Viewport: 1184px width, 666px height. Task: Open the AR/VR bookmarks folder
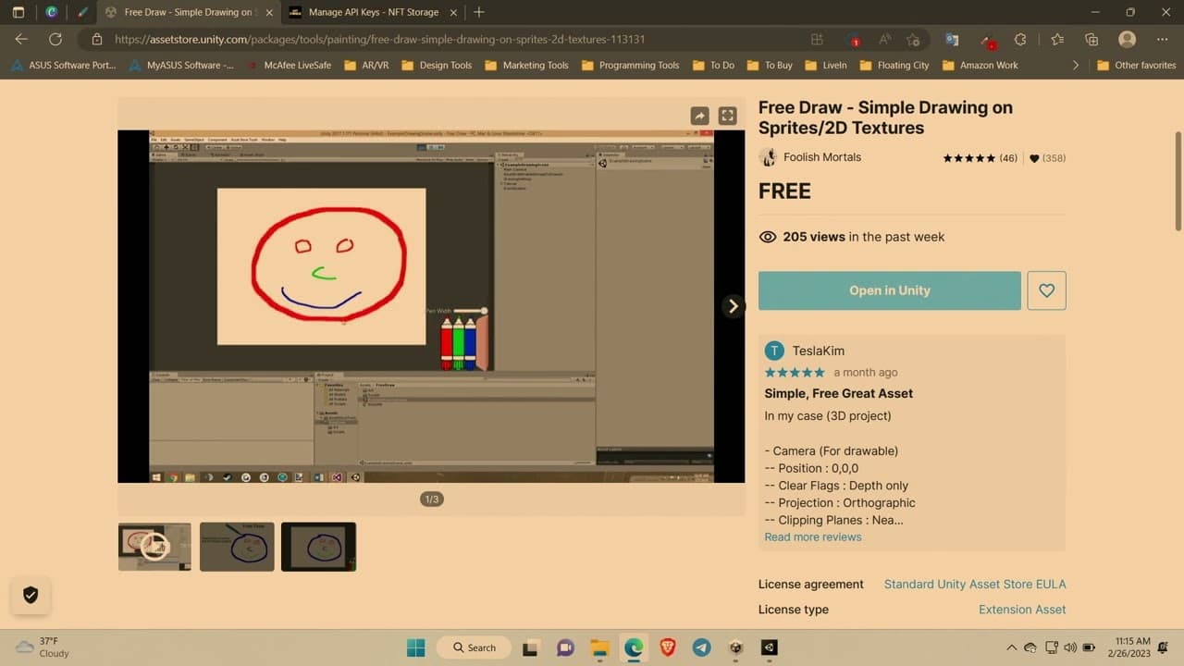pos(367,66)
